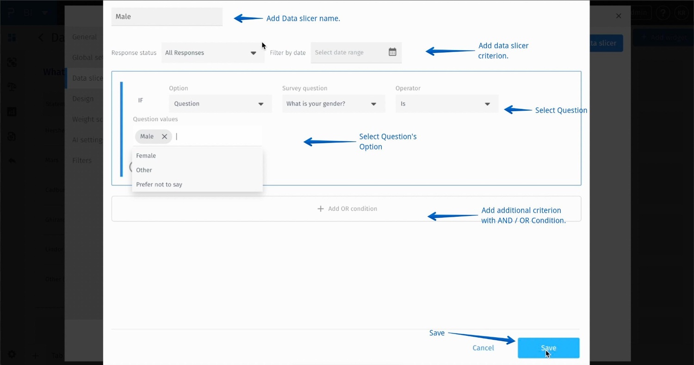
Task: Click the back arrow beside the dashboard title
Action: (x=41, y=38)
